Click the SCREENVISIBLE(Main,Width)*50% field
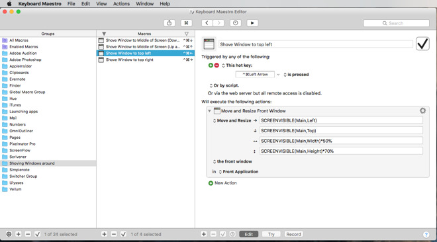 pyautogui.click(x=341, y=141)
